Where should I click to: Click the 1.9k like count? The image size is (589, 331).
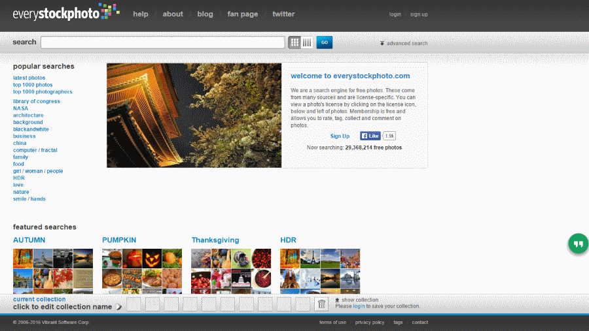click(389, 136)
